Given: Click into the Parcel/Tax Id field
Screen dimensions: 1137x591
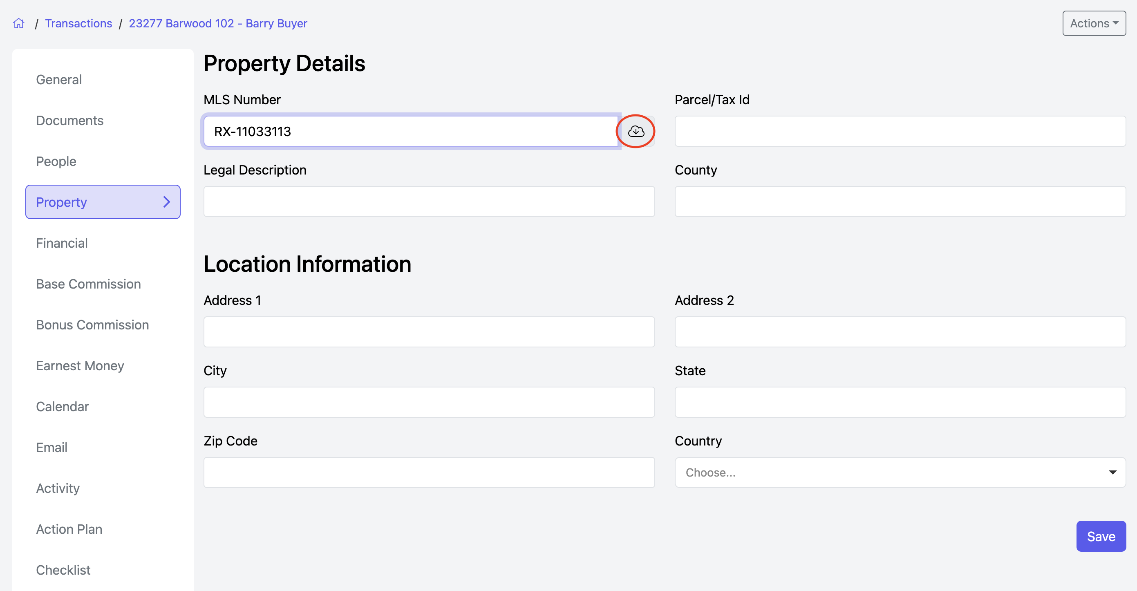Looking at the screenshot, I should [x=900, y=132].
